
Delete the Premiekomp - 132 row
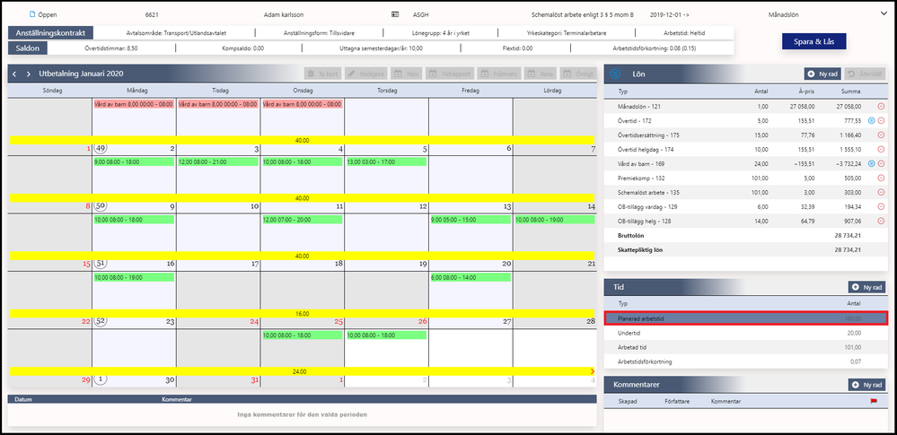pos(881,178)
